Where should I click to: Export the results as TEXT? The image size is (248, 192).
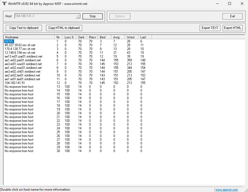tap(210, 28)
